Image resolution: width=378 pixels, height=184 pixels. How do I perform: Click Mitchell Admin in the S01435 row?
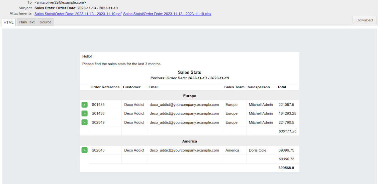[x=261, y=105]
